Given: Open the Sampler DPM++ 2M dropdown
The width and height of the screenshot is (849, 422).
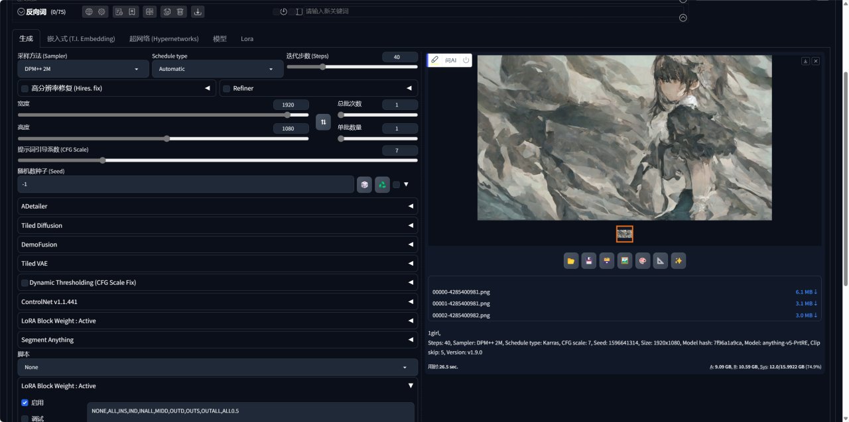Looking at the screenshot, I should click(83, 69).
